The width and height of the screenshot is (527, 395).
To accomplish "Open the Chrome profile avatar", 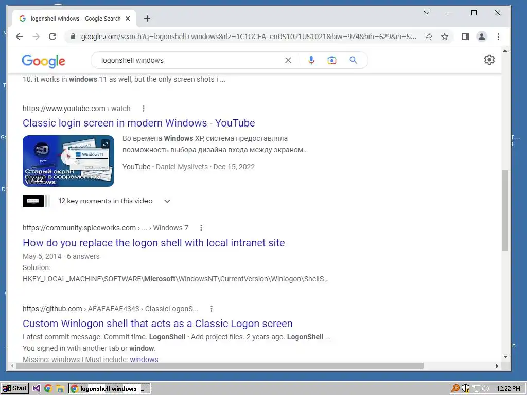I will coord(482,37).
